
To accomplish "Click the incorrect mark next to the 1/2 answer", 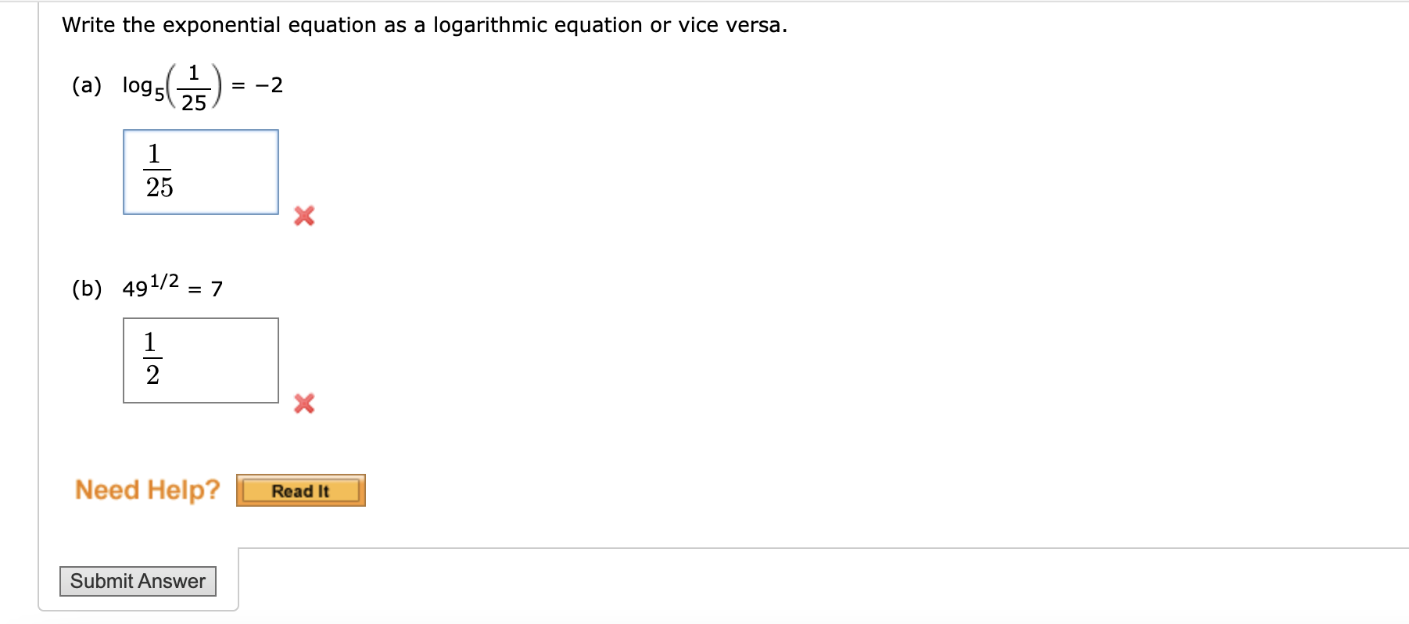I will tap(304, 404).
